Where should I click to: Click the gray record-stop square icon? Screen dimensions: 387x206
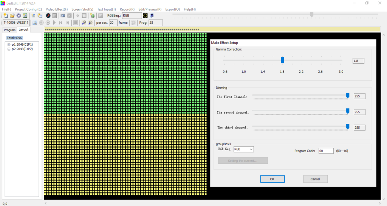point(84,15)
